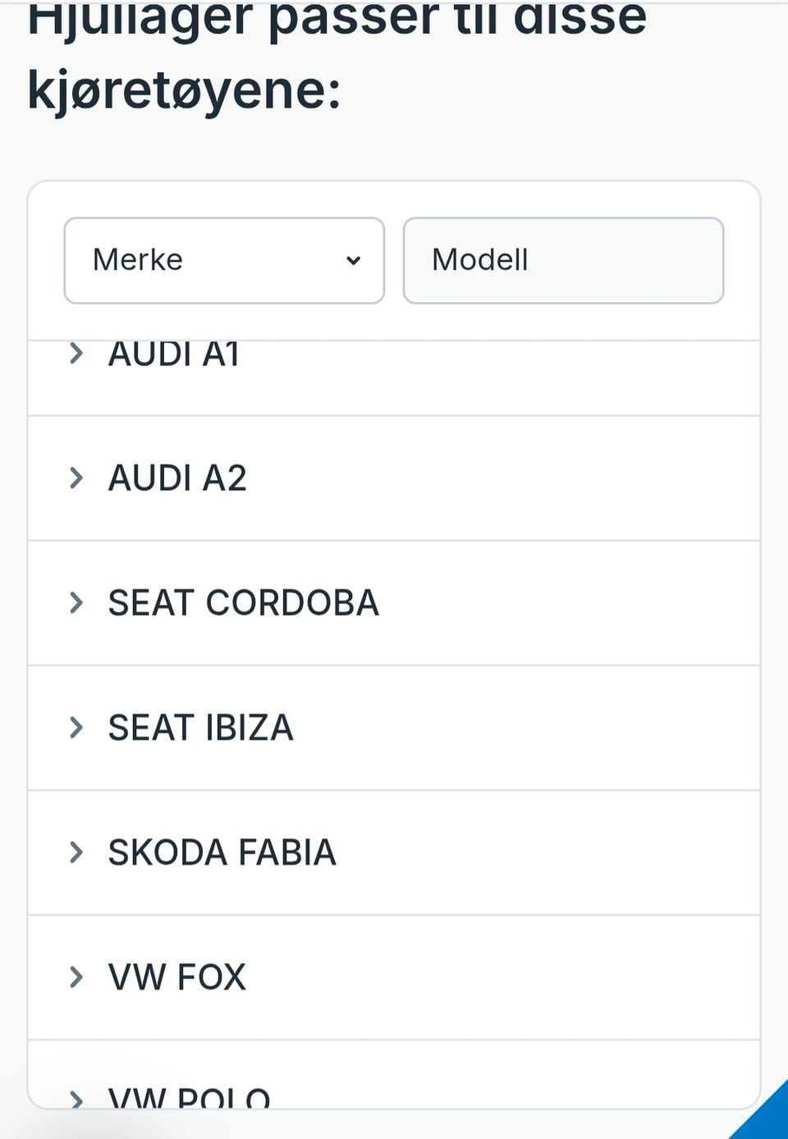
Task: Expand SKODA FABIA via its chevron
Action: (76, 852)
